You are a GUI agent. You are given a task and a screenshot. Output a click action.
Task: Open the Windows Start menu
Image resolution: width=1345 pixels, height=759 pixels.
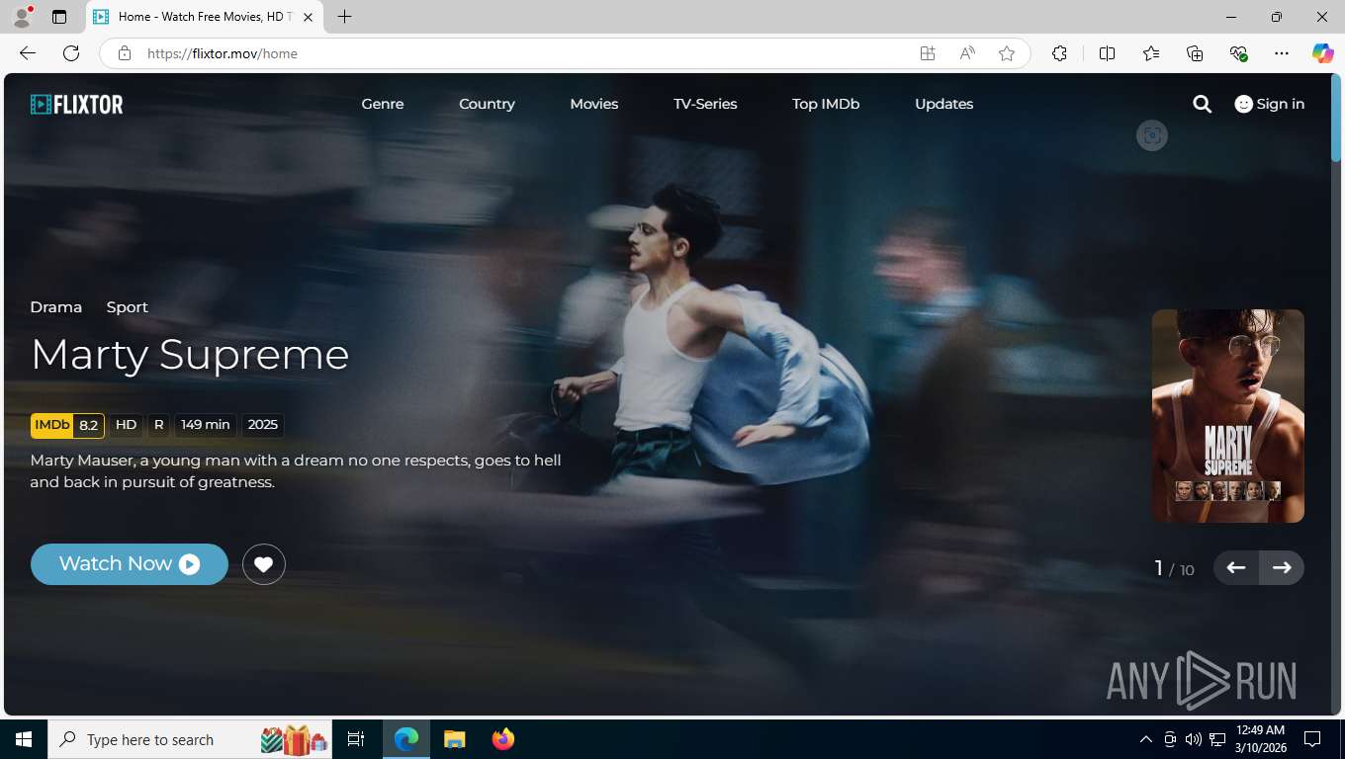point(24,739)
